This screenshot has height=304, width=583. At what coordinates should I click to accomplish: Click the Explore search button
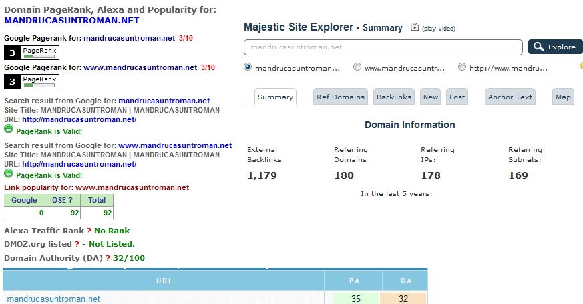click(x=556, y=47)
